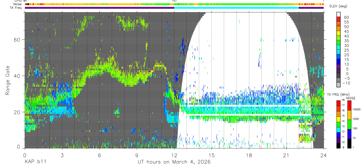Click the white top swatch of ELEV colorbar
Viewport: 364px width, 168px height.
338,14
